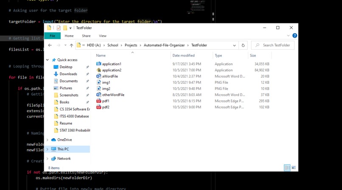342x190 pixels.
Task: Go up one folder level arrow
Action: point(71,45)
